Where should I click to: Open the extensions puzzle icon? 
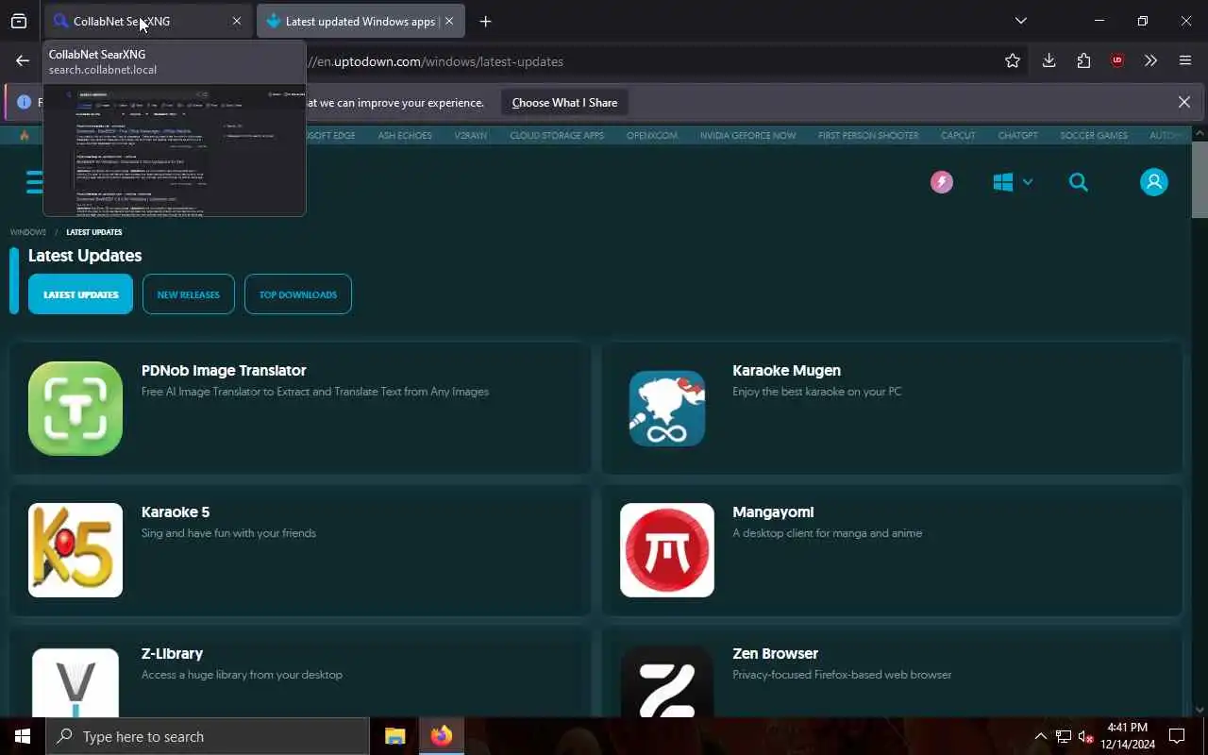1083,60
